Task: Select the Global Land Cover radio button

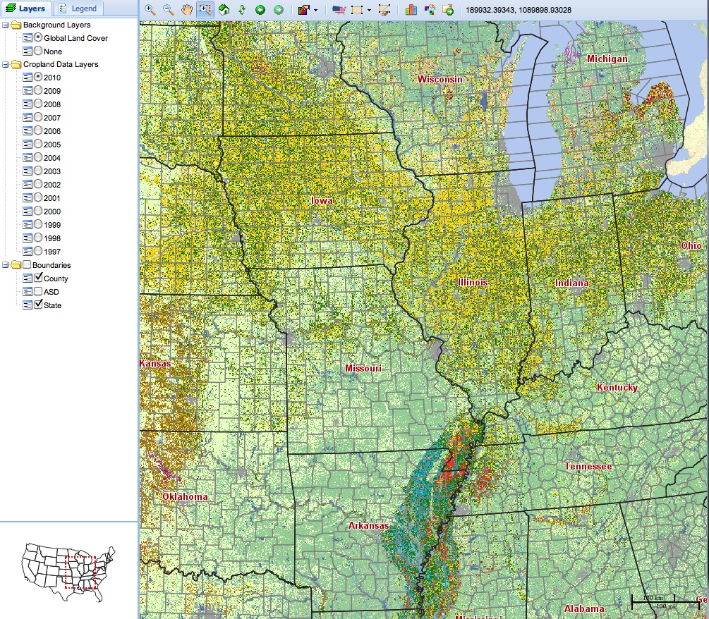Action: 38,37
